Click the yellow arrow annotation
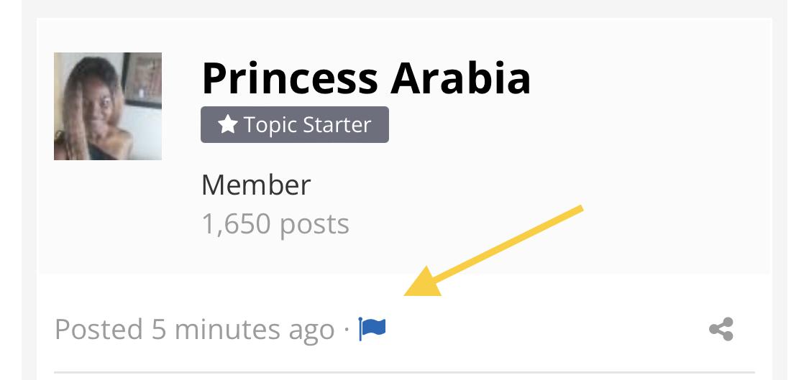 coord(493,251)
